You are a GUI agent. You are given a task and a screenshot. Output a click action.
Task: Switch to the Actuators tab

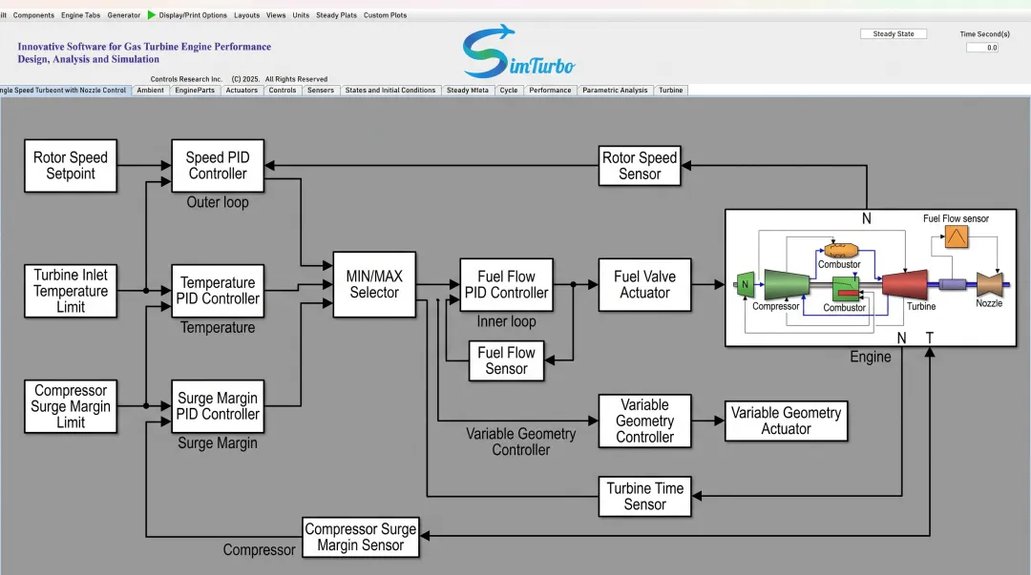click(x=242, y=90)
